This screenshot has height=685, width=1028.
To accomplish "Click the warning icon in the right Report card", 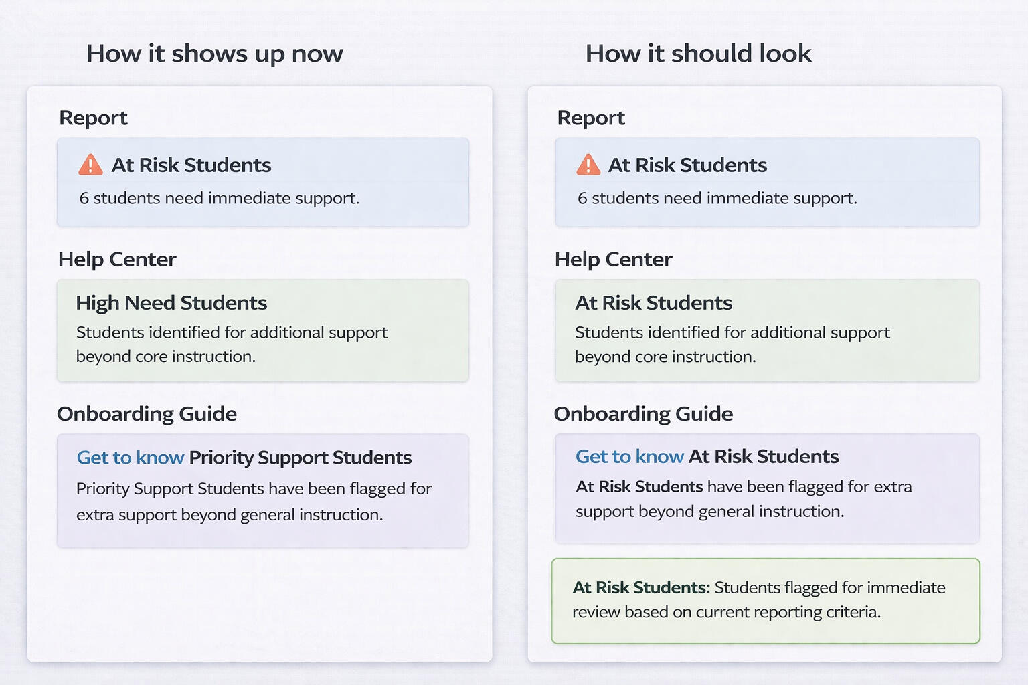I will 588,165.
